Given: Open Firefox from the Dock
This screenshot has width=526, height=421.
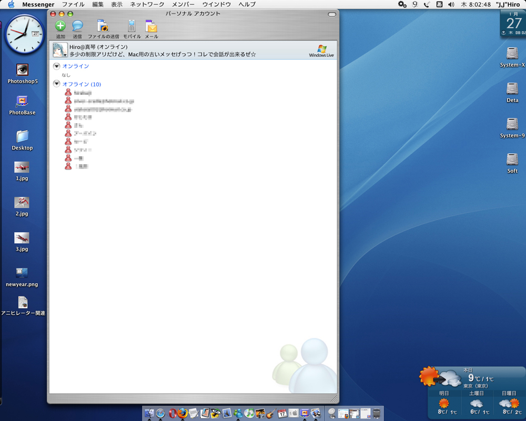Looking at the screenshot, I should (183, 413).
